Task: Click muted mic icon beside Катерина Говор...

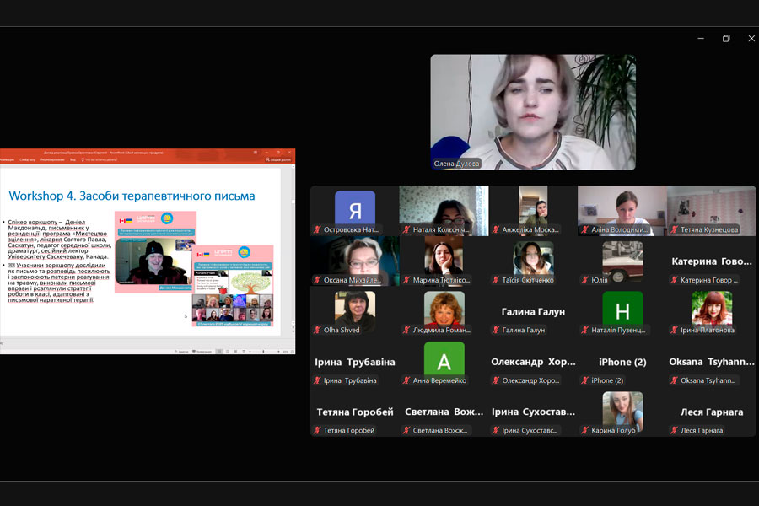Action: tap(675, 280)
